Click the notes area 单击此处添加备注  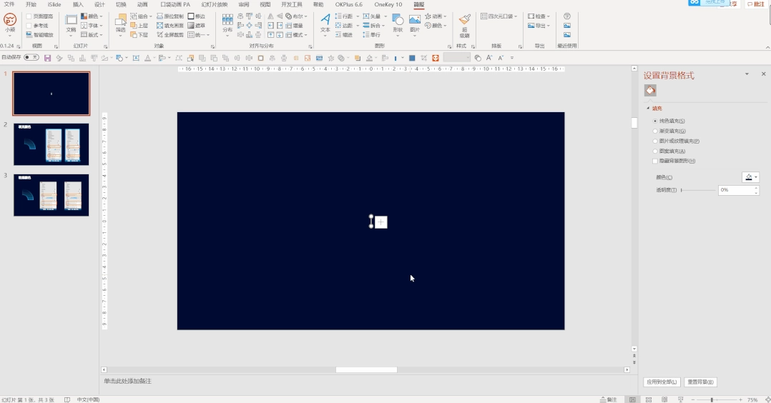pos(127,381)
